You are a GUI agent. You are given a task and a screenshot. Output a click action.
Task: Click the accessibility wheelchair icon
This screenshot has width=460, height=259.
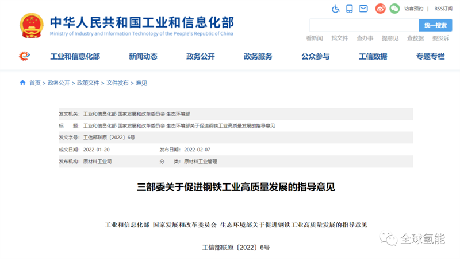[x=335, y=9]
